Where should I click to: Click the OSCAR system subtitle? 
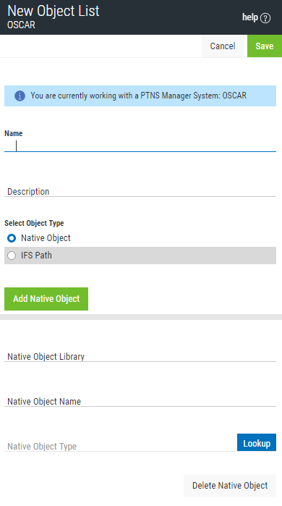point(21,25)
